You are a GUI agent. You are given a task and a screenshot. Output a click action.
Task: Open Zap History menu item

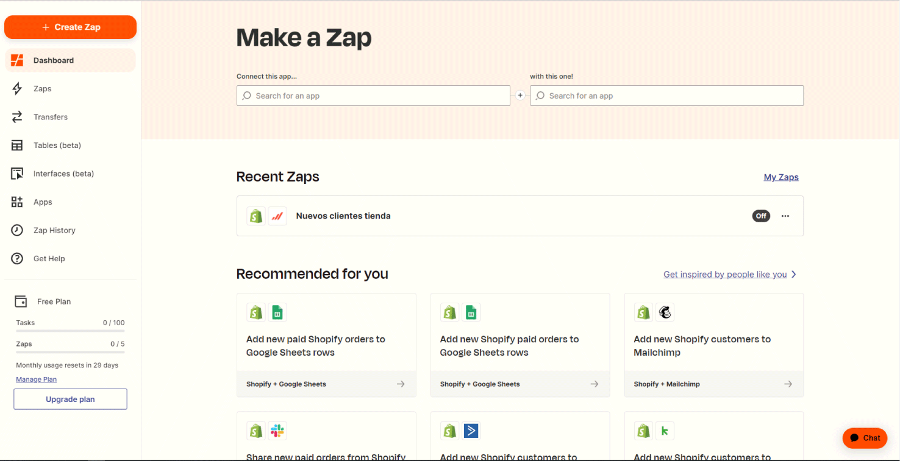(x=54, y=230)
